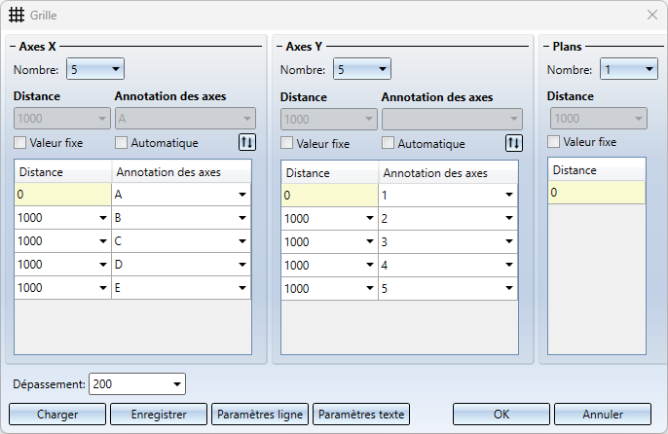Click the reverse order icon in Axes Y

coord(514,143)
